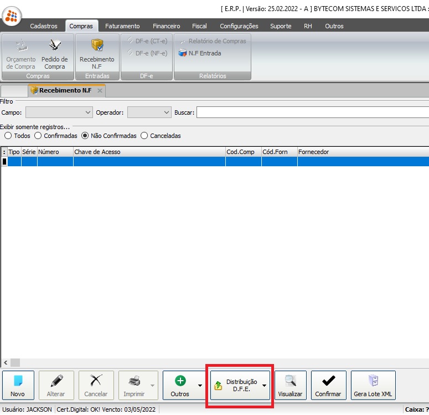Select the Todos radio option

pos(8,136)
